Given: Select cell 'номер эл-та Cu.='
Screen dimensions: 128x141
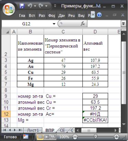Looking at the screenshot, I should [30, 96].
